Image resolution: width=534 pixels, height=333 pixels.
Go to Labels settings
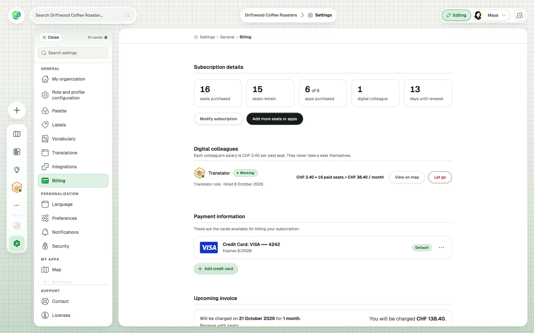click(x=73, y=125)
